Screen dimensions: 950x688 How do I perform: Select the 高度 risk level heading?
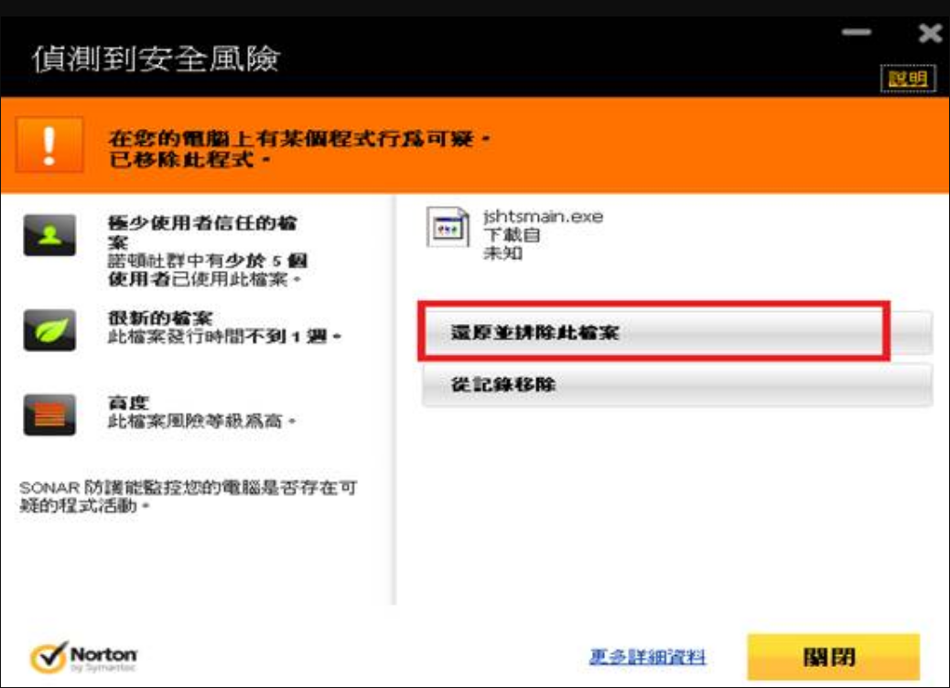pyautogui.click(x=129, y=403)
